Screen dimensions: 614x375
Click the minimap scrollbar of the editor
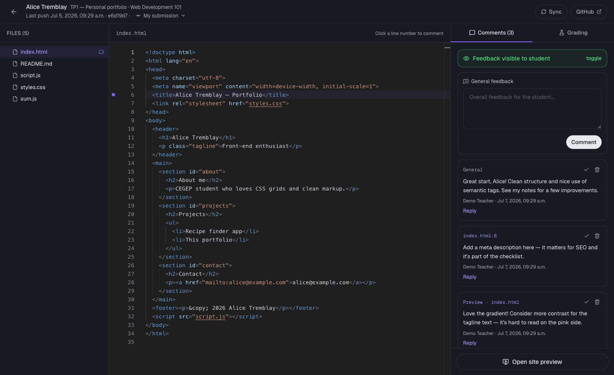pos(447,209)
